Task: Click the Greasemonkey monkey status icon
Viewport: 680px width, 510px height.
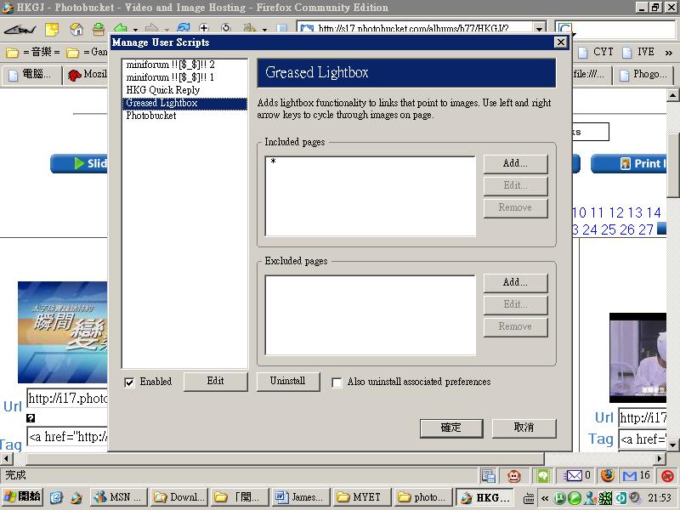Action: pyautogui.click(x=514, y=476)
